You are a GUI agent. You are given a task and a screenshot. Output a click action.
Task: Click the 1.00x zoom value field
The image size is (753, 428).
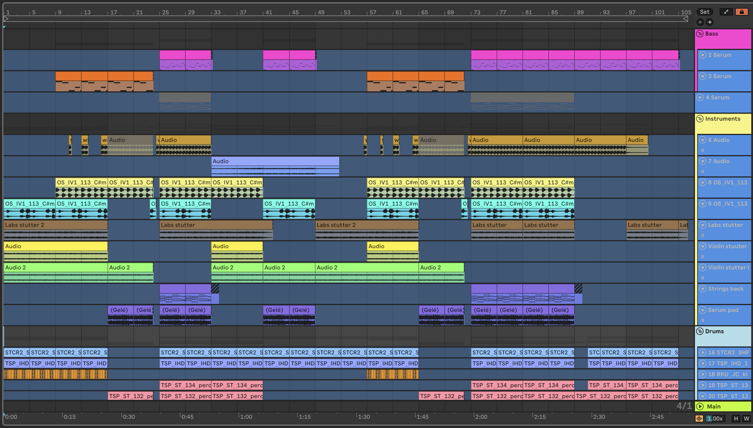715,418
